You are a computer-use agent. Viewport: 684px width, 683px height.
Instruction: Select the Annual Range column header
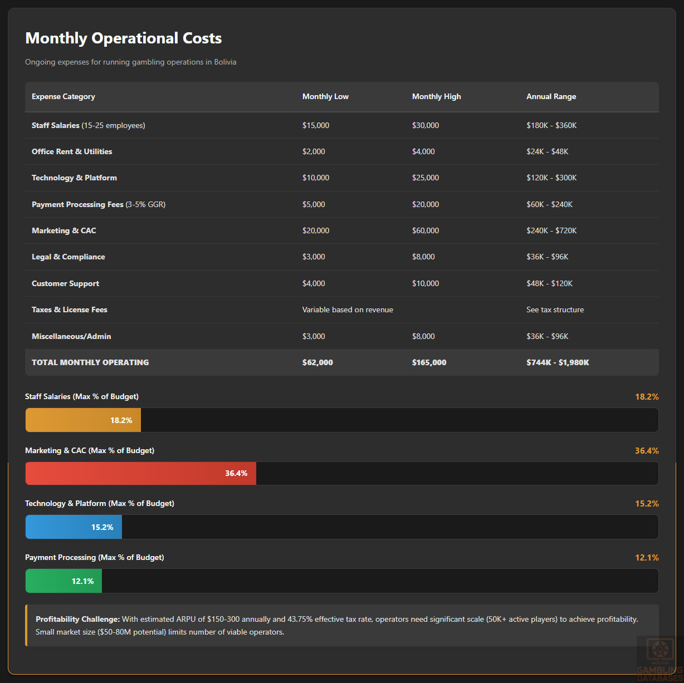551,96
